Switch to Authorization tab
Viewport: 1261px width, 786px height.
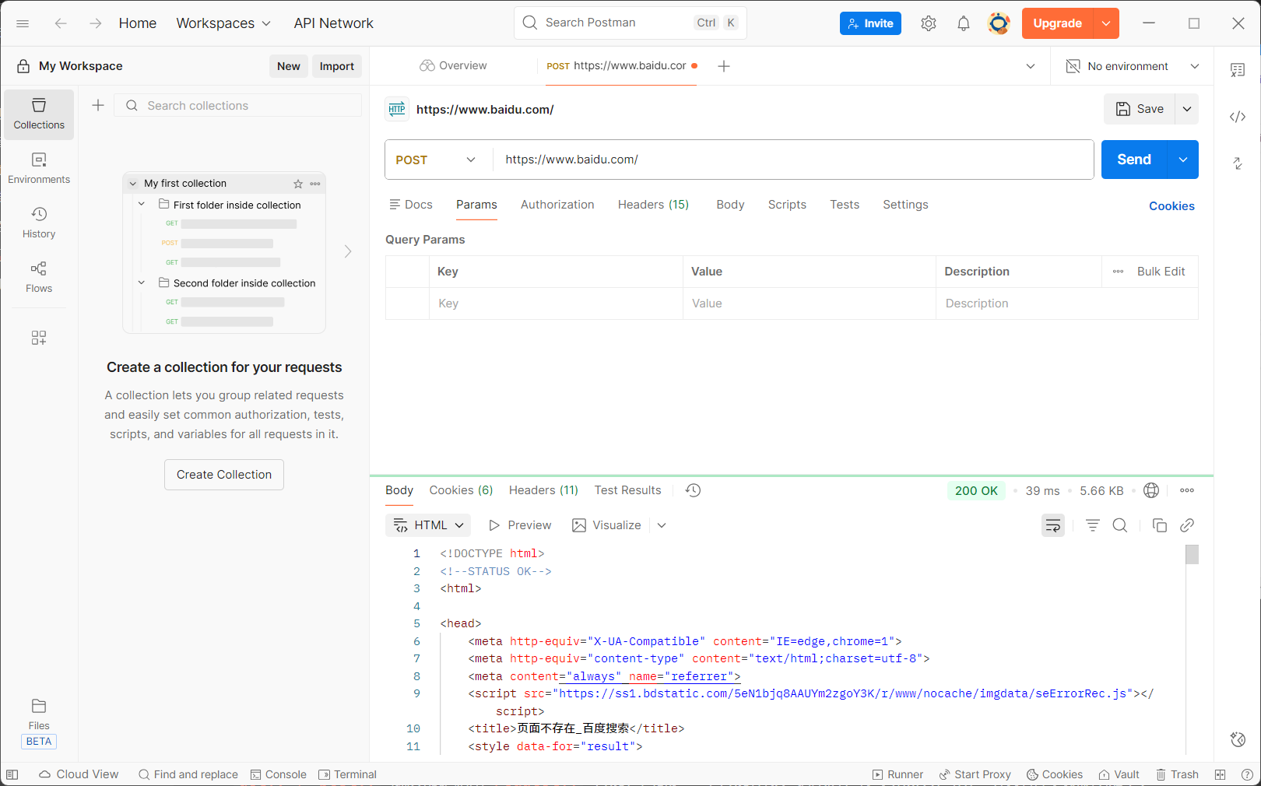(557, 205)
